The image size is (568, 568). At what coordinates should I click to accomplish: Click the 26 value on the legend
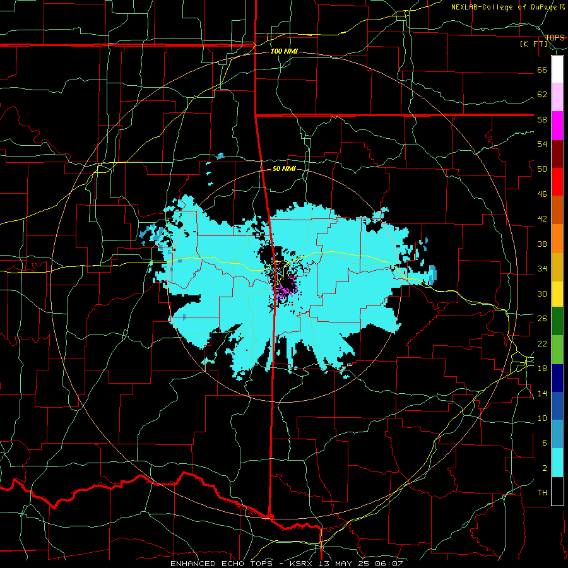(542, 319)
